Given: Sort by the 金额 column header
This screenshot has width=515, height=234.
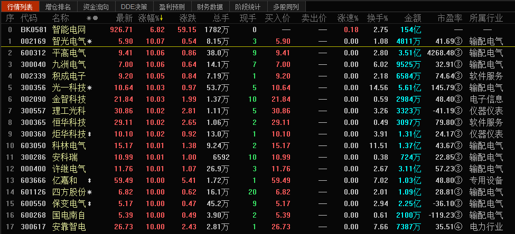Looking at the screenshot, I should [413, 18].
